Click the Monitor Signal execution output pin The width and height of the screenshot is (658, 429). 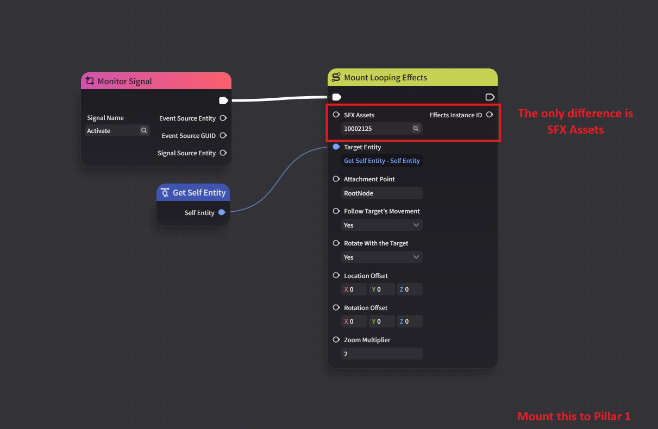223,100
